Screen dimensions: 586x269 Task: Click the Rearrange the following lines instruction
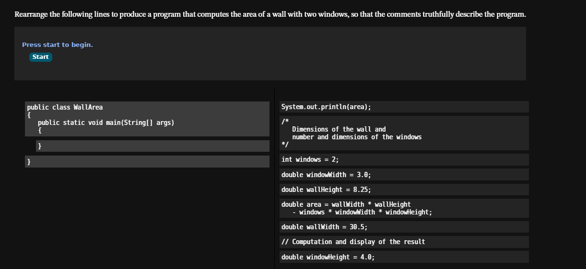(x=270, y=14)
